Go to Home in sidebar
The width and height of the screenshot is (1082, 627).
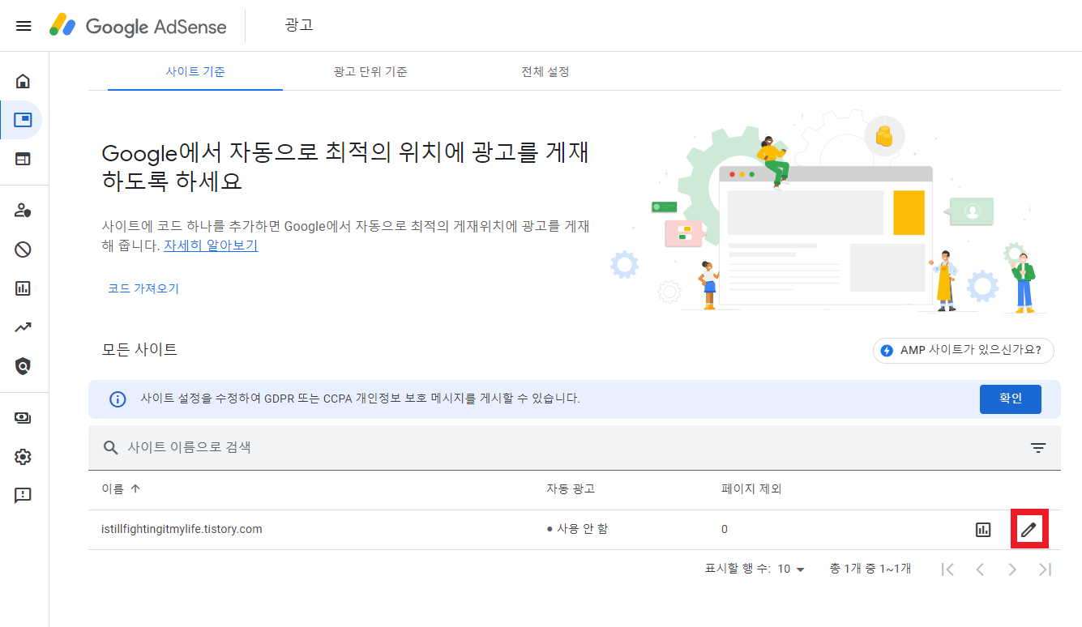coord(23,81)
